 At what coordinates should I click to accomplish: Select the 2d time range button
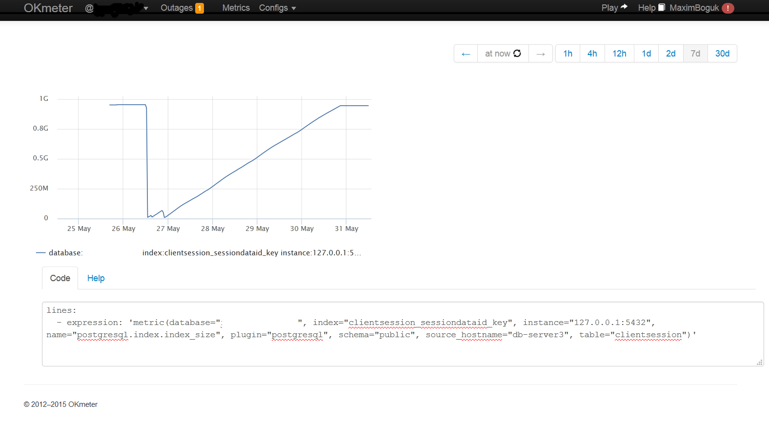pos(670,54)
